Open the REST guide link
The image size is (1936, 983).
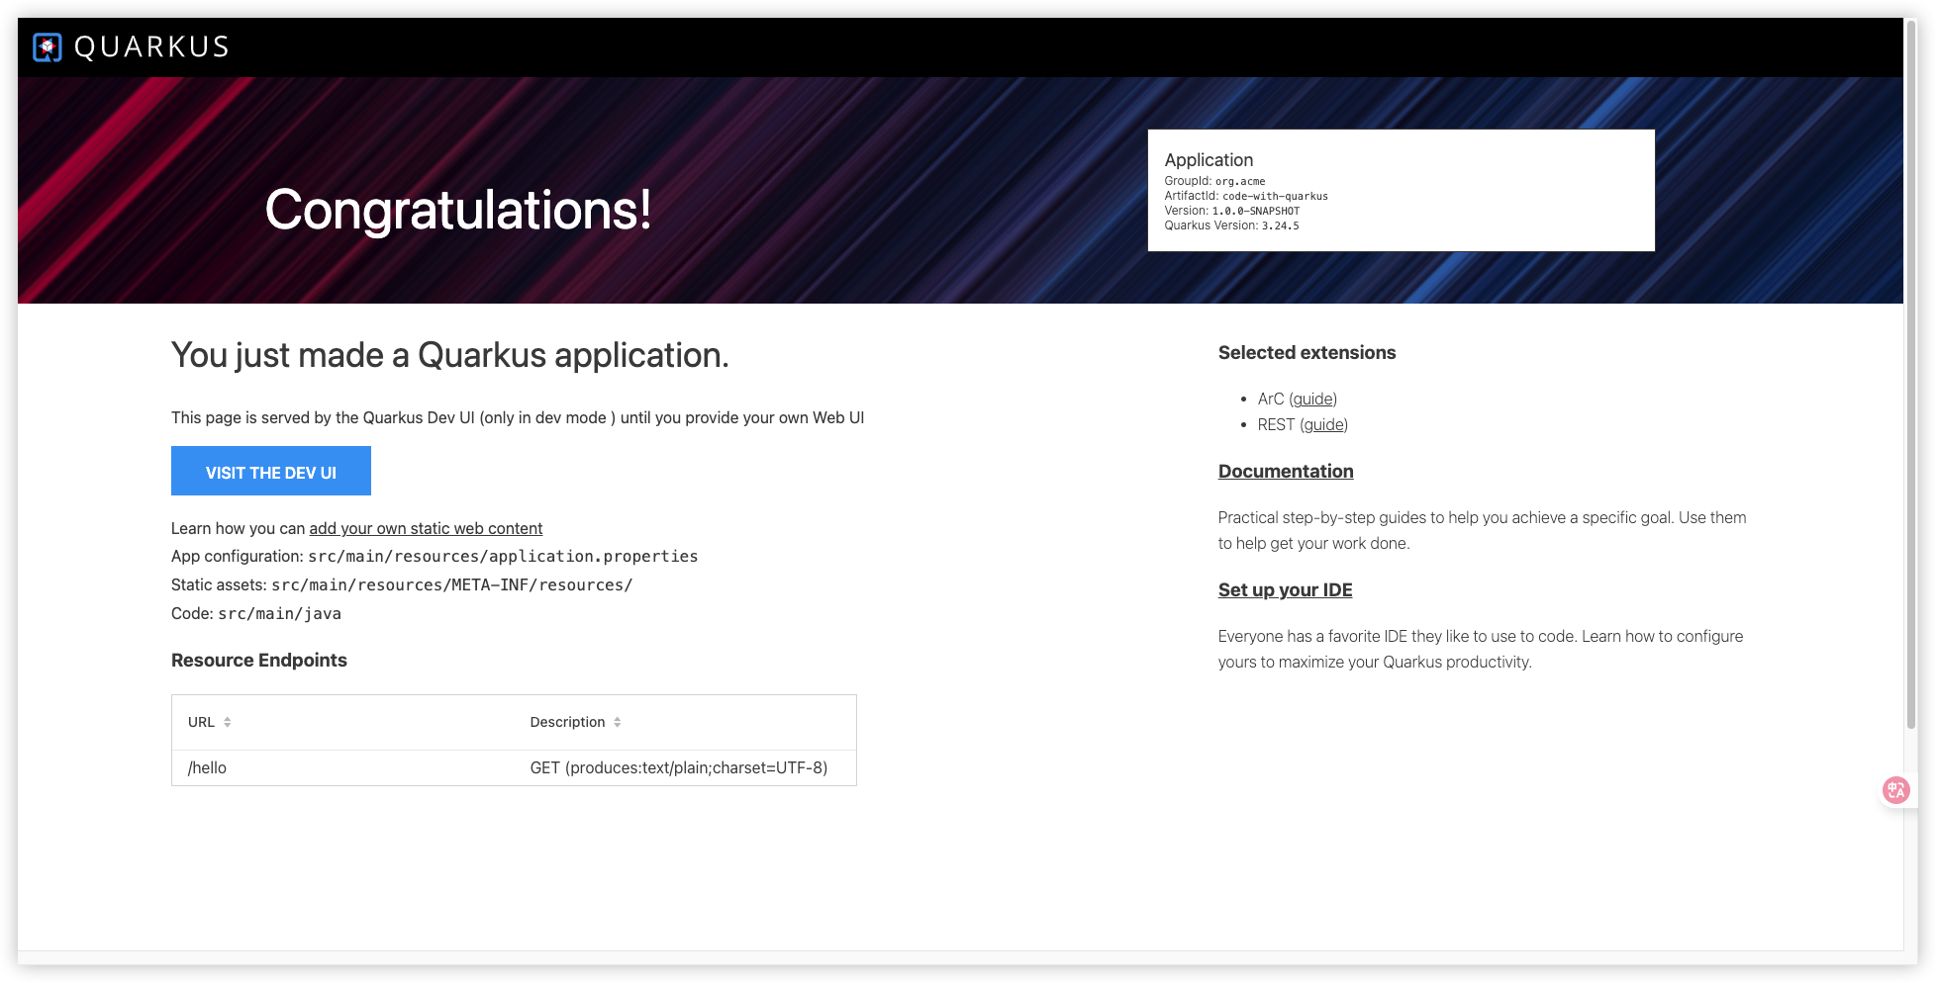click(1324, 424)
